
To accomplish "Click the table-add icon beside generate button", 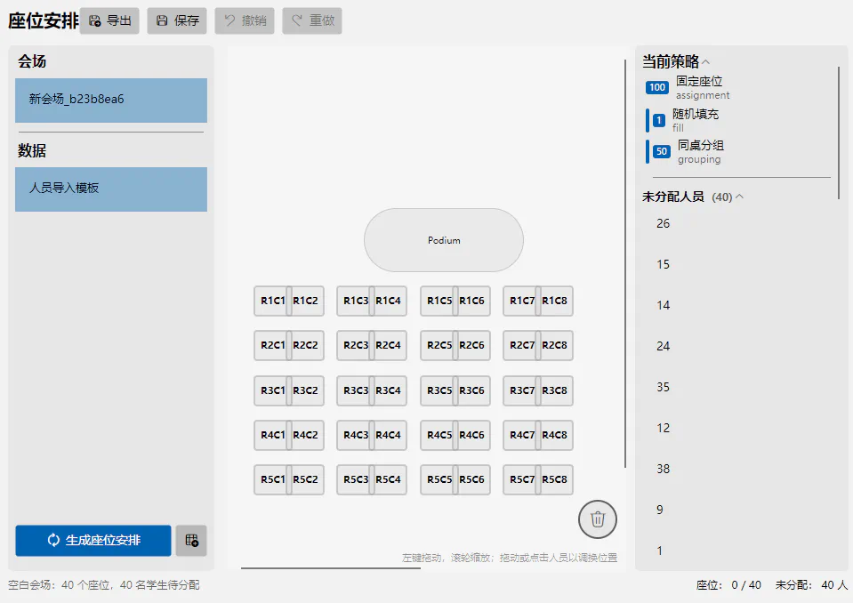I will (191, 541).
